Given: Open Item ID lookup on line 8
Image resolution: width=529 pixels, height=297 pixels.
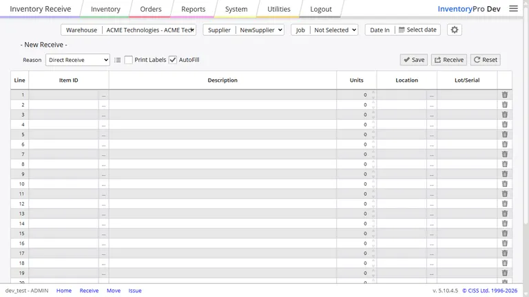Looking at the screenshot, I should point(103,165).
